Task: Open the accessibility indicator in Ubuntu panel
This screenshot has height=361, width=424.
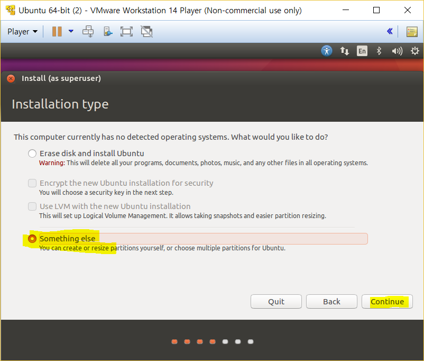Action: [x=327, y=51]
